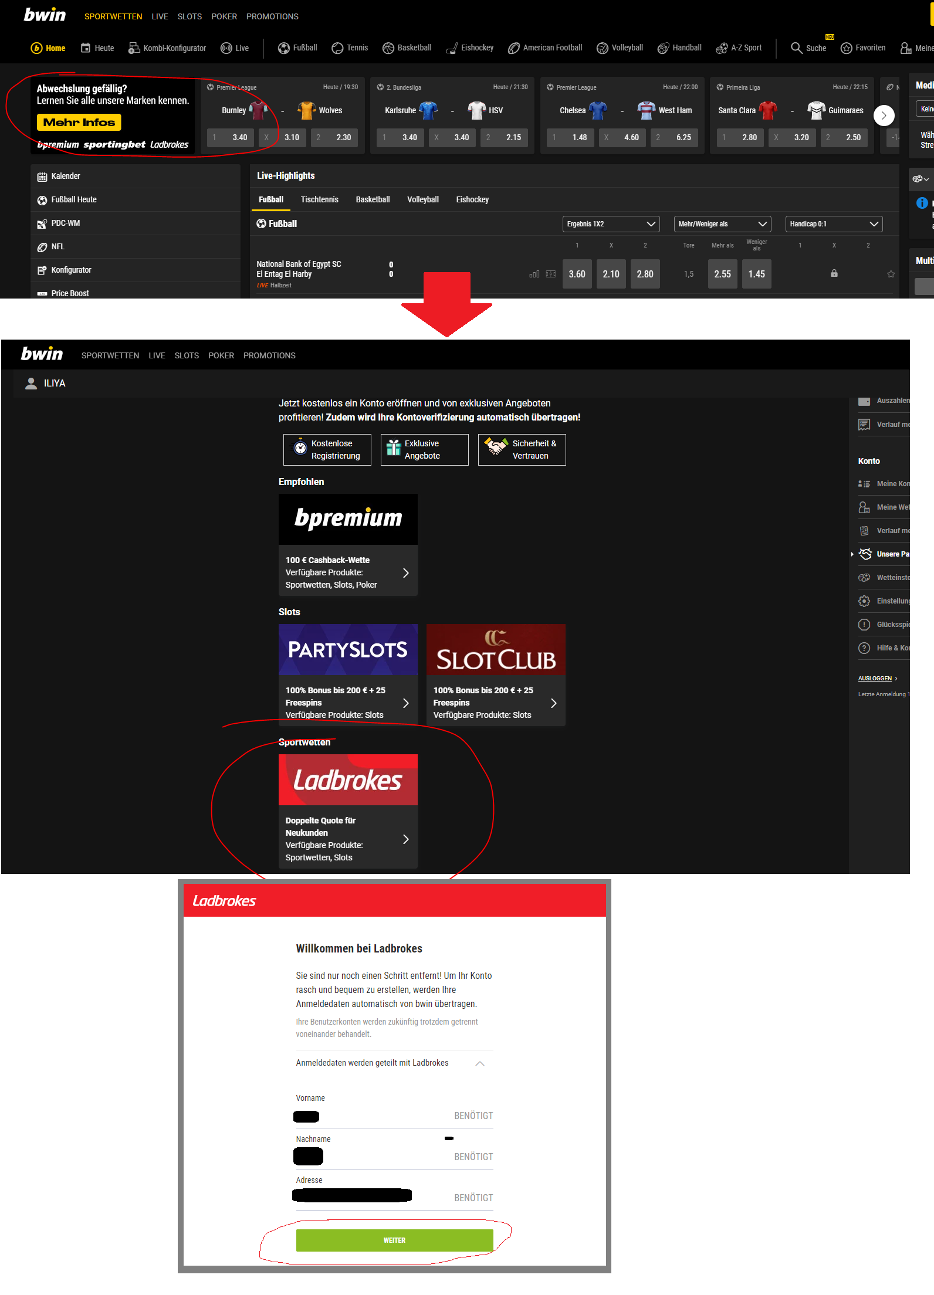
Task: Click the Ladbrokes logo in the red header
Action: pyautogui.click(x=224, y=901)
